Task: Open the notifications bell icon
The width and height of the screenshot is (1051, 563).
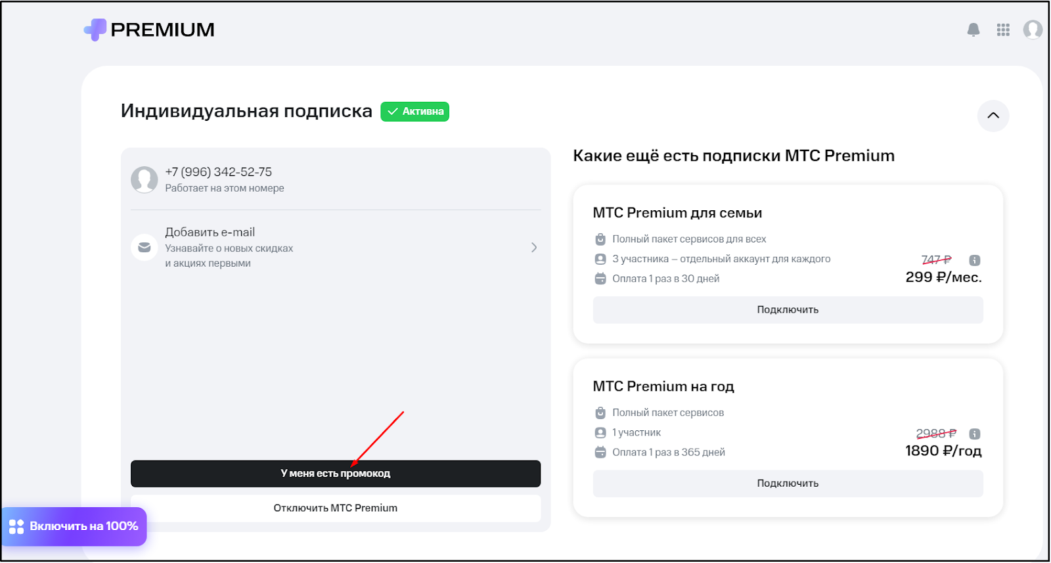Action: pos(973,30)
